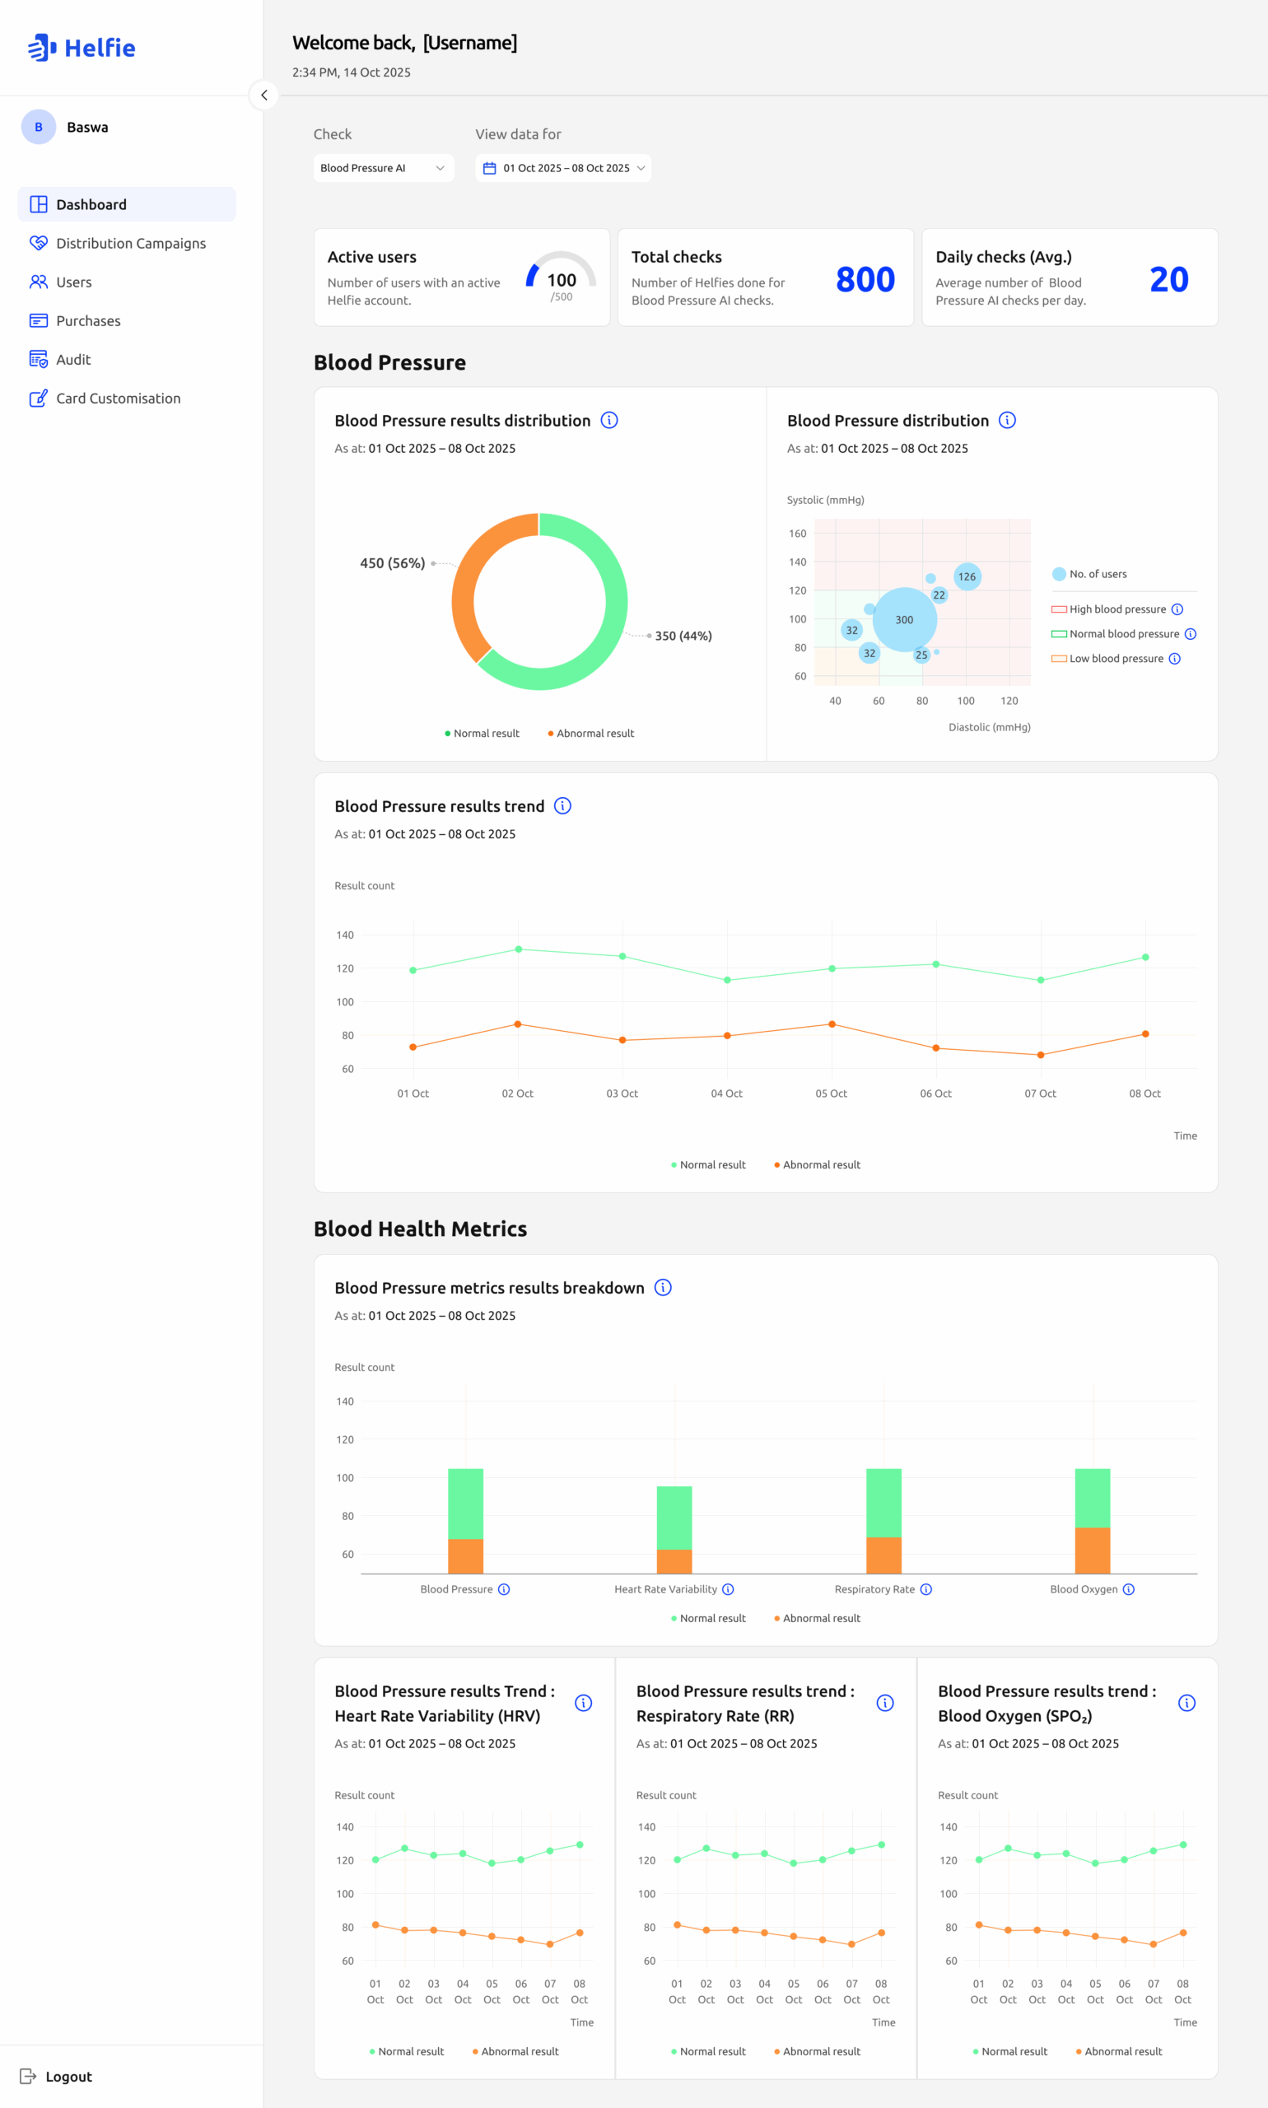Click the Helfie logo
This screenshot has width=1268, height=2108.
pos(82,48)
